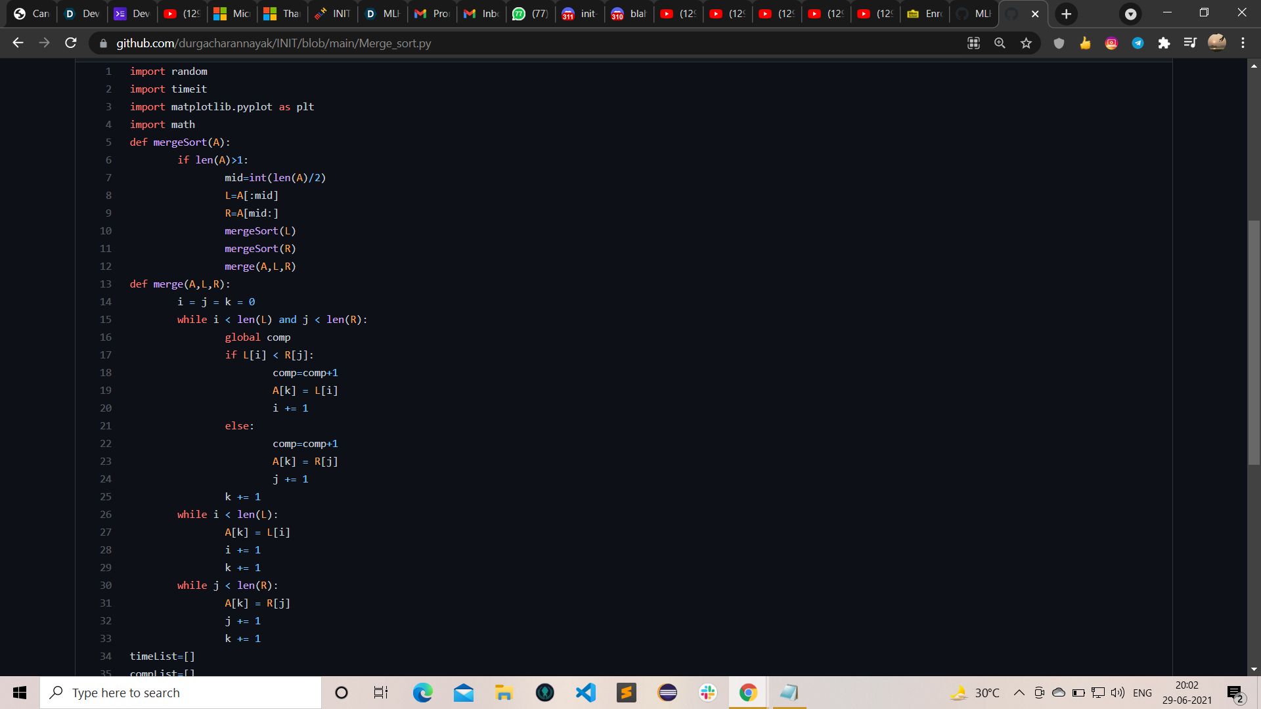Screen dimensions: 1261x709
Task: Open the zoom magnifier icon in address bar
Action: [x=1000, y=43]
